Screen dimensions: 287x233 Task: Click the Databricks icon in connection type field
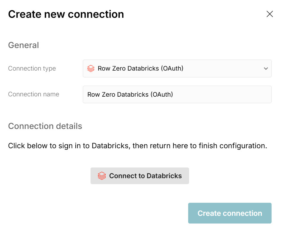91,68
